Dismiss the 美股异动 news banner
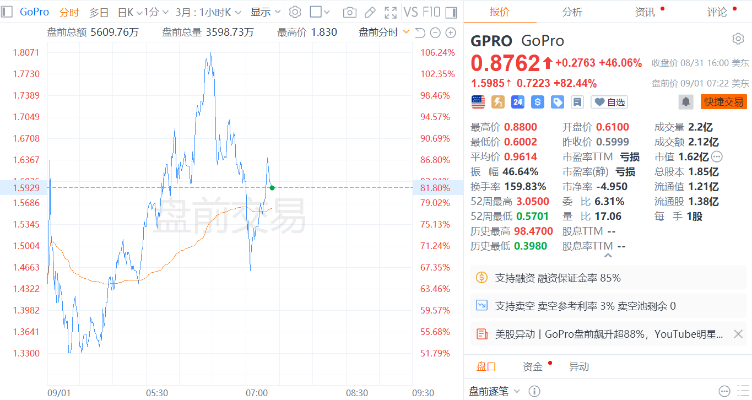Viewport: 752px width, 400px height. (x=738, y=334)
